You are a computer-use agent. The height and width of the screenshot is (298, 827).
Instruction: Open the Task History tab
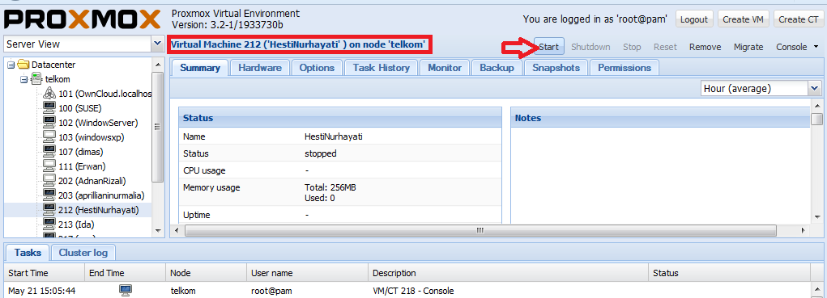click(x=382, y=68)
